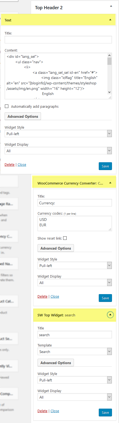This screenshot has width=119, height=423.
Task: Delete the Currency Converter widget
Action: 42,296
